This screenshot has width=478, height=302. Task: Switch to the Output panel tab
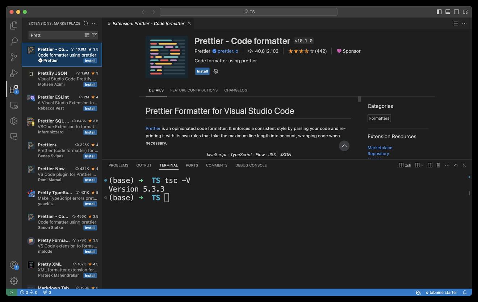pos(144,165)
